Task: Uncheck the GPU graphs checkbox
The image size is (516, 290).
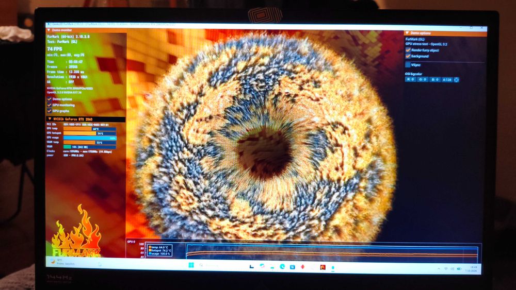Action: (50, 111)
